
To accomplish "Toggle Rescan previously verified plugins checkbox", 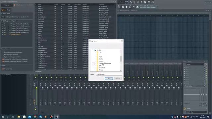I will point(3,52).
